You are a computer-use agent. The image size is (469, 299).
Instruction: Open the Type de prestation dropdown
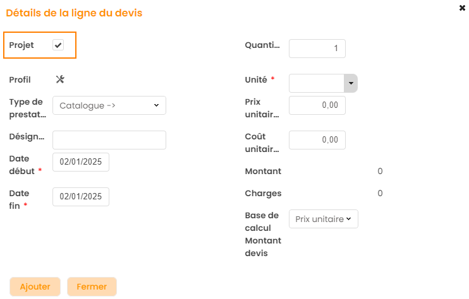coord(109,105)
